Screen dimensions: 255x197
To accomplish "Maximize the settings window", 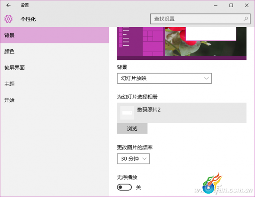I will (231, 6).
